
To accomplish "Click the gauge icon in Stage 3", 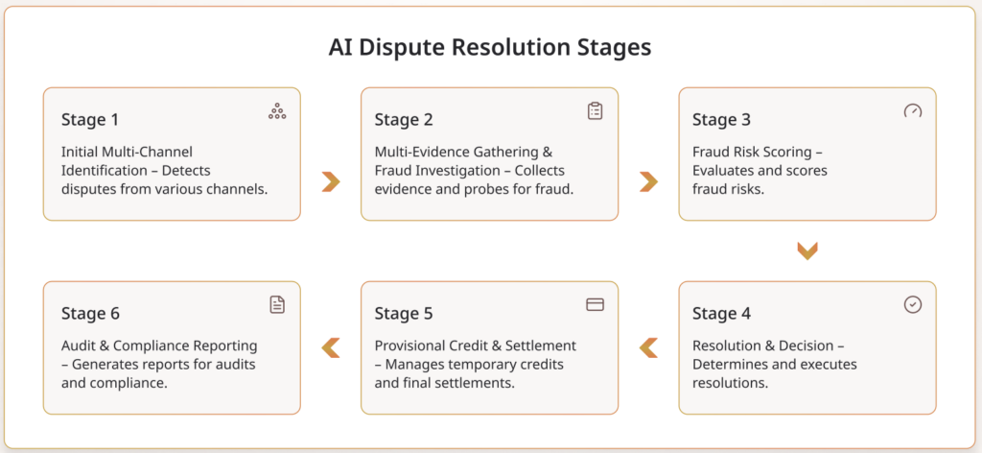I will [912, 111].
